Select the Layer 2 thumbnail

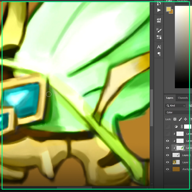tap(176, 155)
